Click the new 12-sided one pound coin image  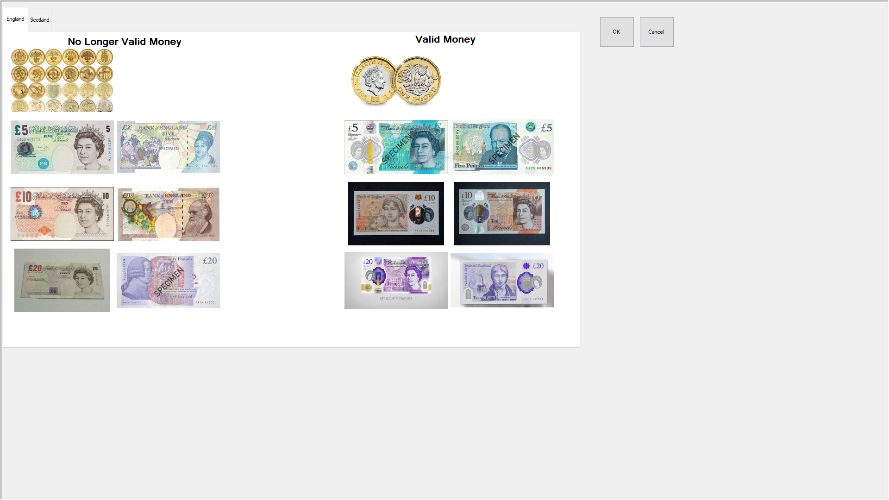click(x=396, y=81)
